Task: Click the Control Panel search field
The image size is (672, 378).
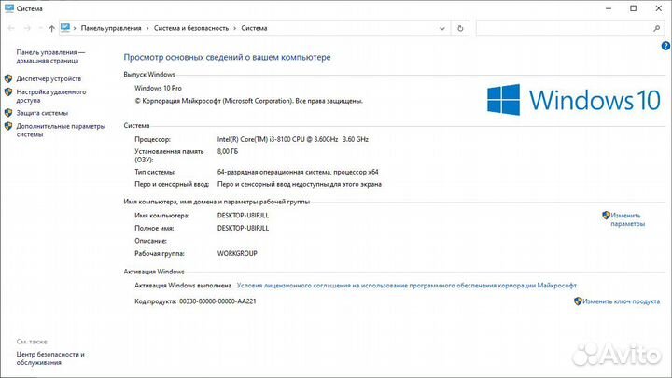Action: tap(560, 29)
